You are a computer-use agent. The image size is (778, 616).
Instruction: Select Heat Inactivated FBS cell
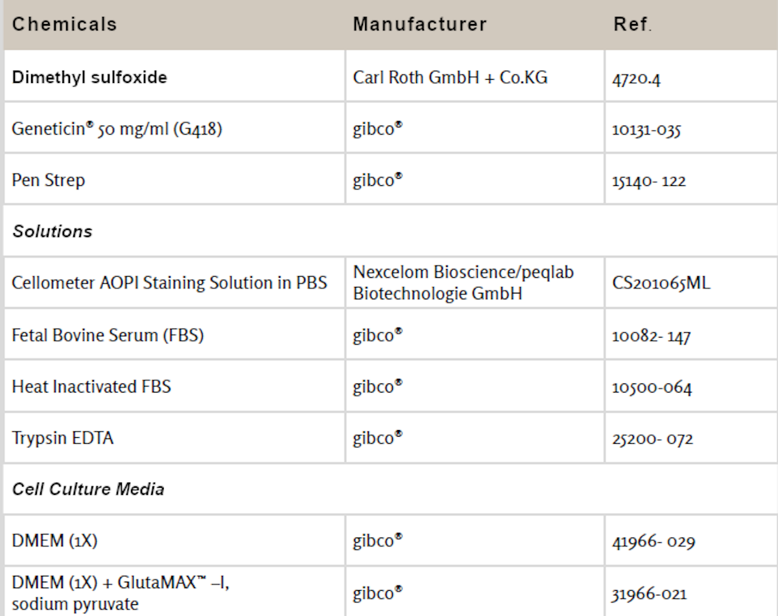coord(91,387)
